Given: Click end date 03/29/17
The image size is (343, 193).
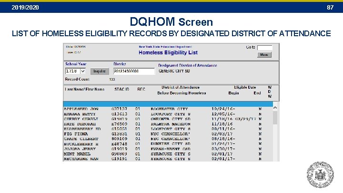Looking at the screenshot, I should pyautogui.click(x=245, y=119).
